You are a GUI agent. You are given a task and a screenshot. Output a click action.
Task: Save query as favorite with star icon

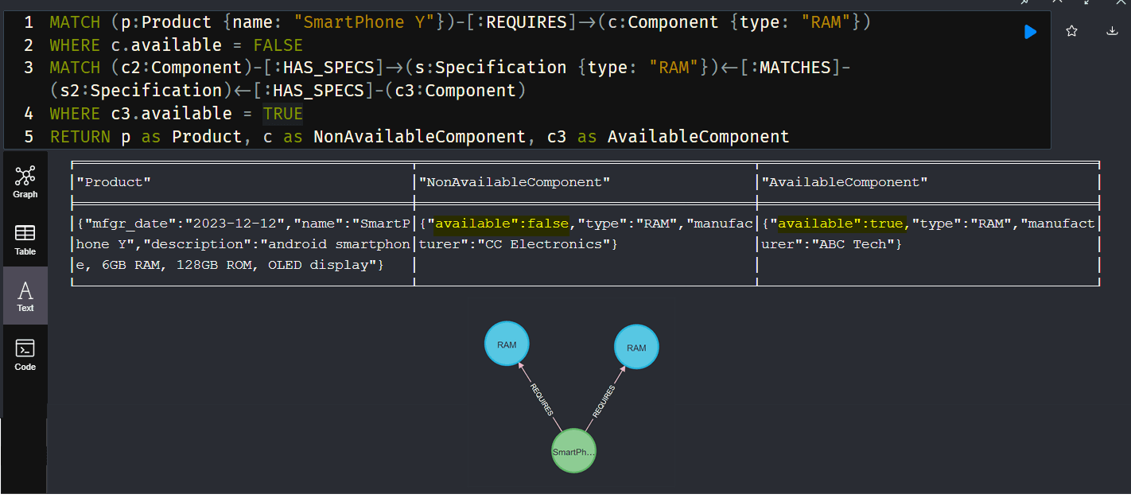pyautogui.click(x=1071, y=31)
